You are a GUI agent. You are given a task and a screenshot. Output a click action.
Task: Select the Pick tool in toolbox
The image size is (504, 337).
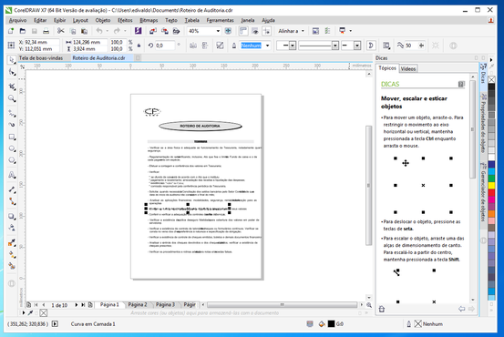(x=12, y=60)
